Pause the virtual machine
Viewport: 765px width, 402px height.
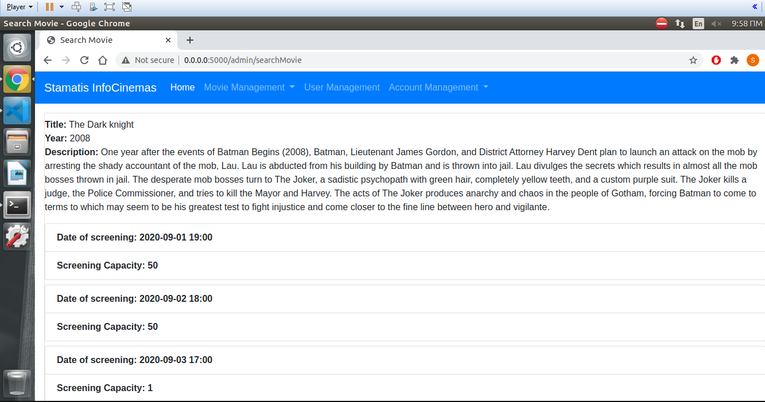tap(49, 7)
